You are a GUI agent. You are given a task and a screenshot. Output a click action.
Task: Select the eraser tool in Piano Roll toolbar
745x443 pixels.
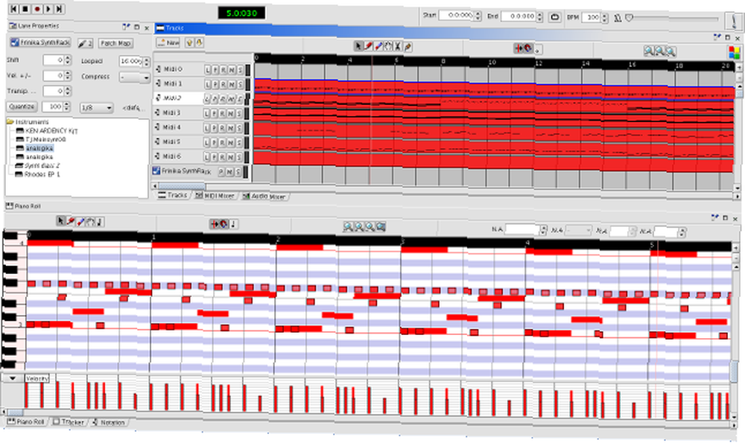80,221
